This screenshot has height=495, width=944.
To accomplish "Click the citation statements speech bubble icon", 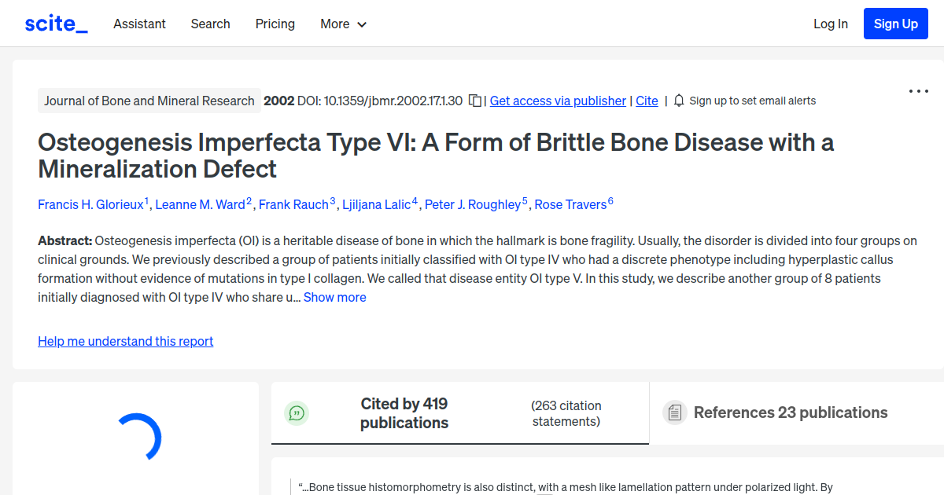I will tap(297, 412).
